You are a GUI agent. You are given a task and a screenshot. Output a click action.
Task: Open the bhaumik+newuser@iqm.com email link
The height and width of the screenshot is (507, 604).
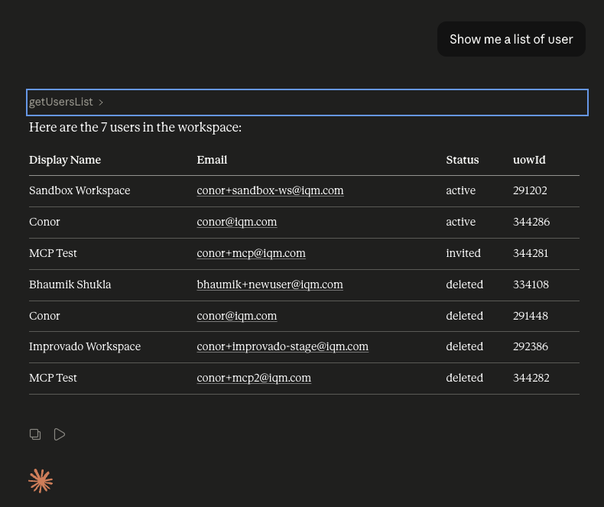tap(270, 284)
